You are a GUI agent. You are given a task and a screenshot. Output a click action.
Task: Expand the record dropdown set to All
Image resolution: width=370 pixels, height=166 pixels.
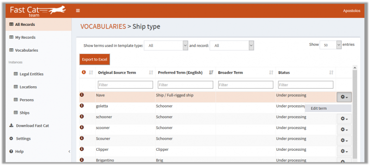(232, 46)
